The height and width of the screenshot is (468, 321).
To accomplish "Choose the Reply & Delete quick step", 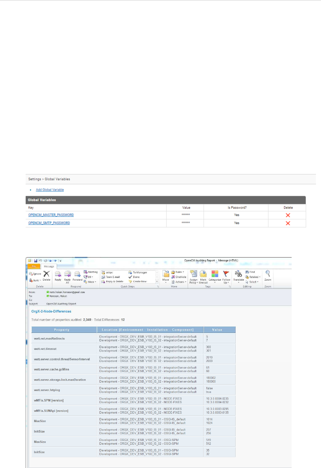I will 112,281.
